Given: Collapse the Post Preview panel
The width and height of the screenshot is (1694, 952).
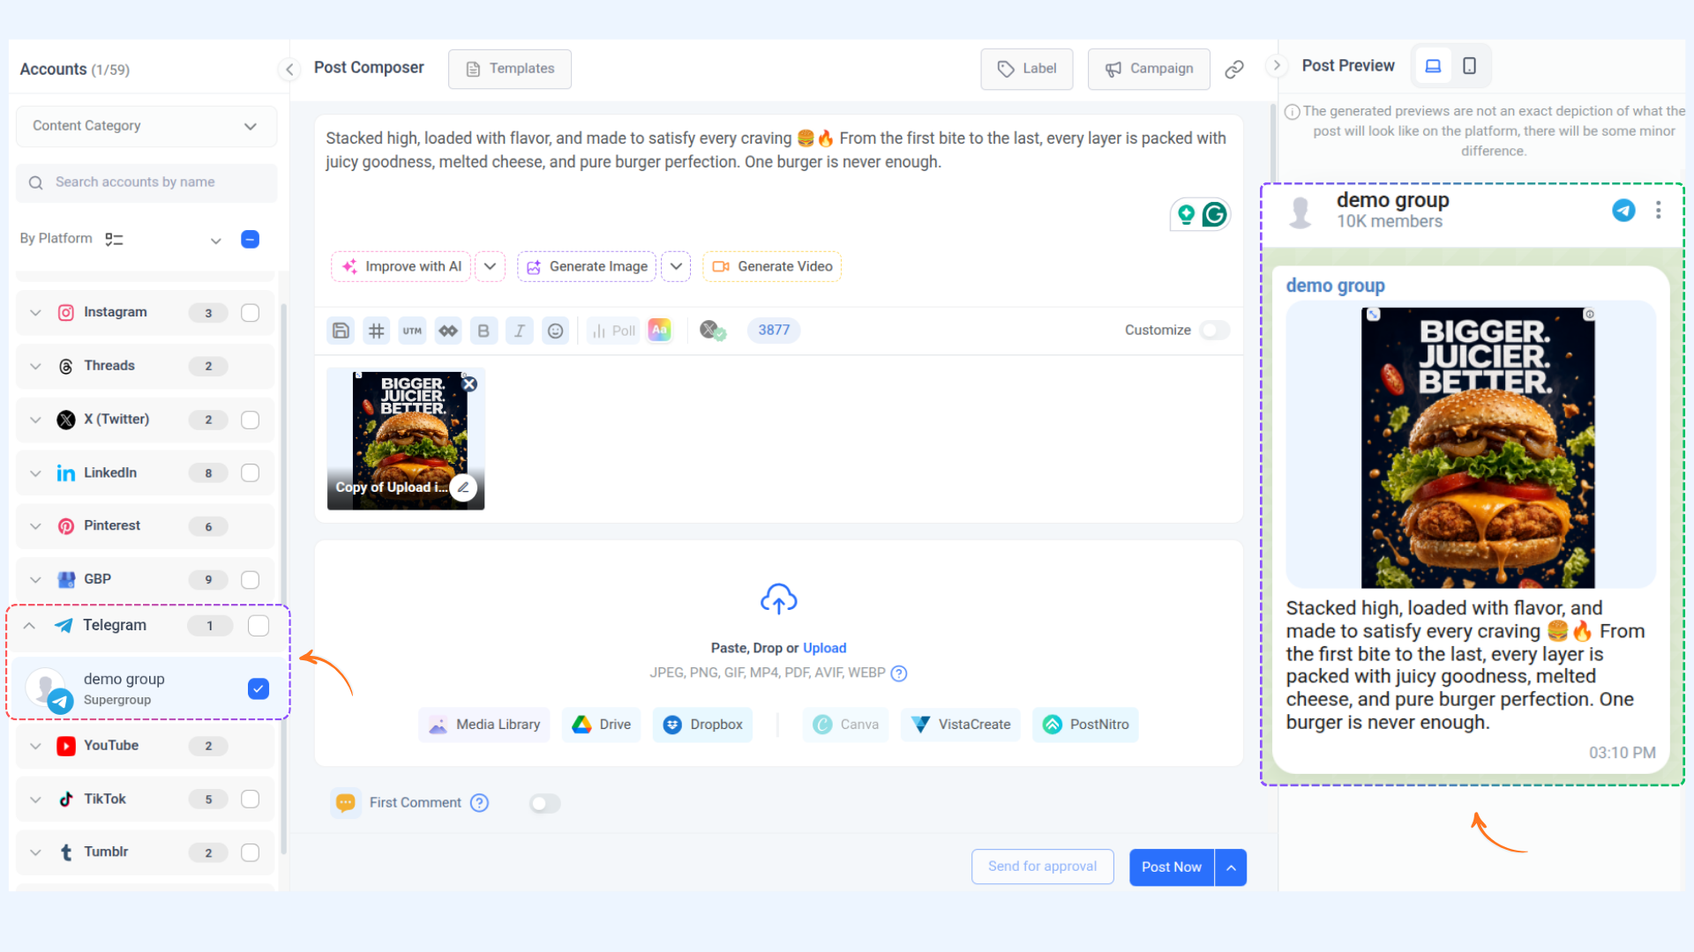Looking at the screenshot, I should pyautogui.click(x=1277, y=65).
